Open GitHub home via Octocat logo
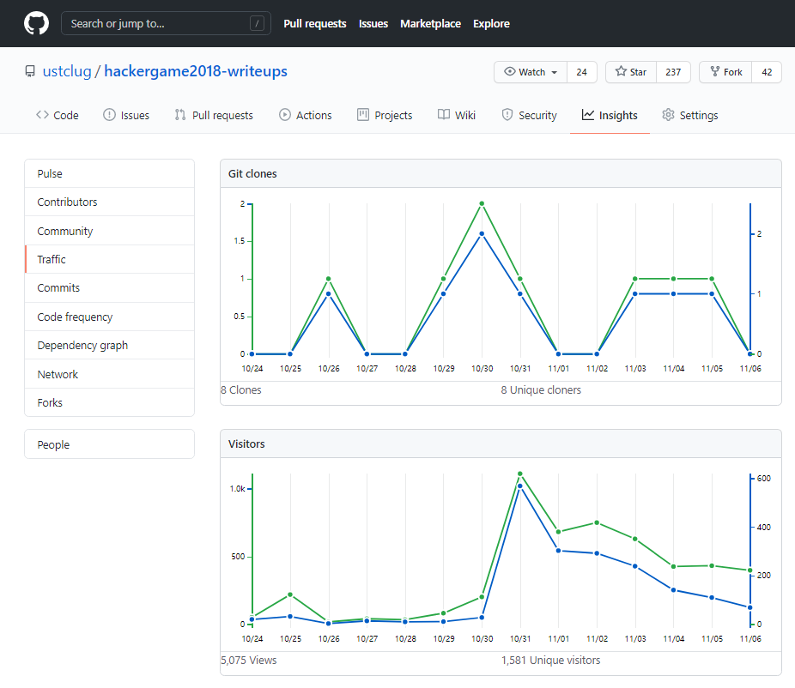The image size is (795, 688). (37, 23)
